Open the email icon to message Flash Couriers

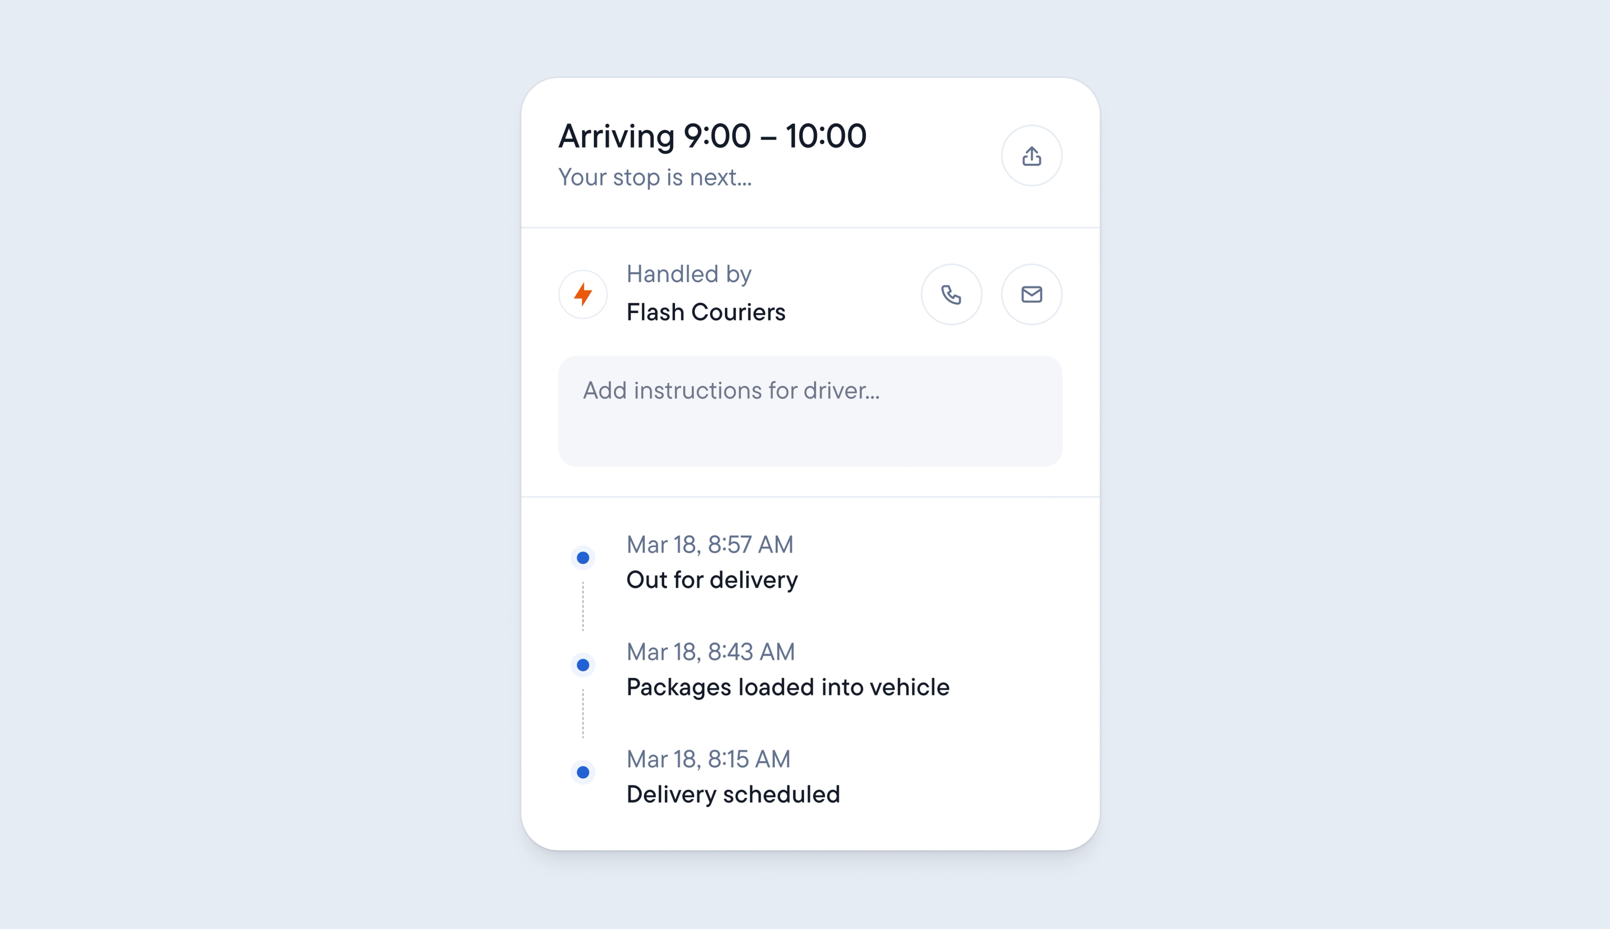tap(1031, 294)
